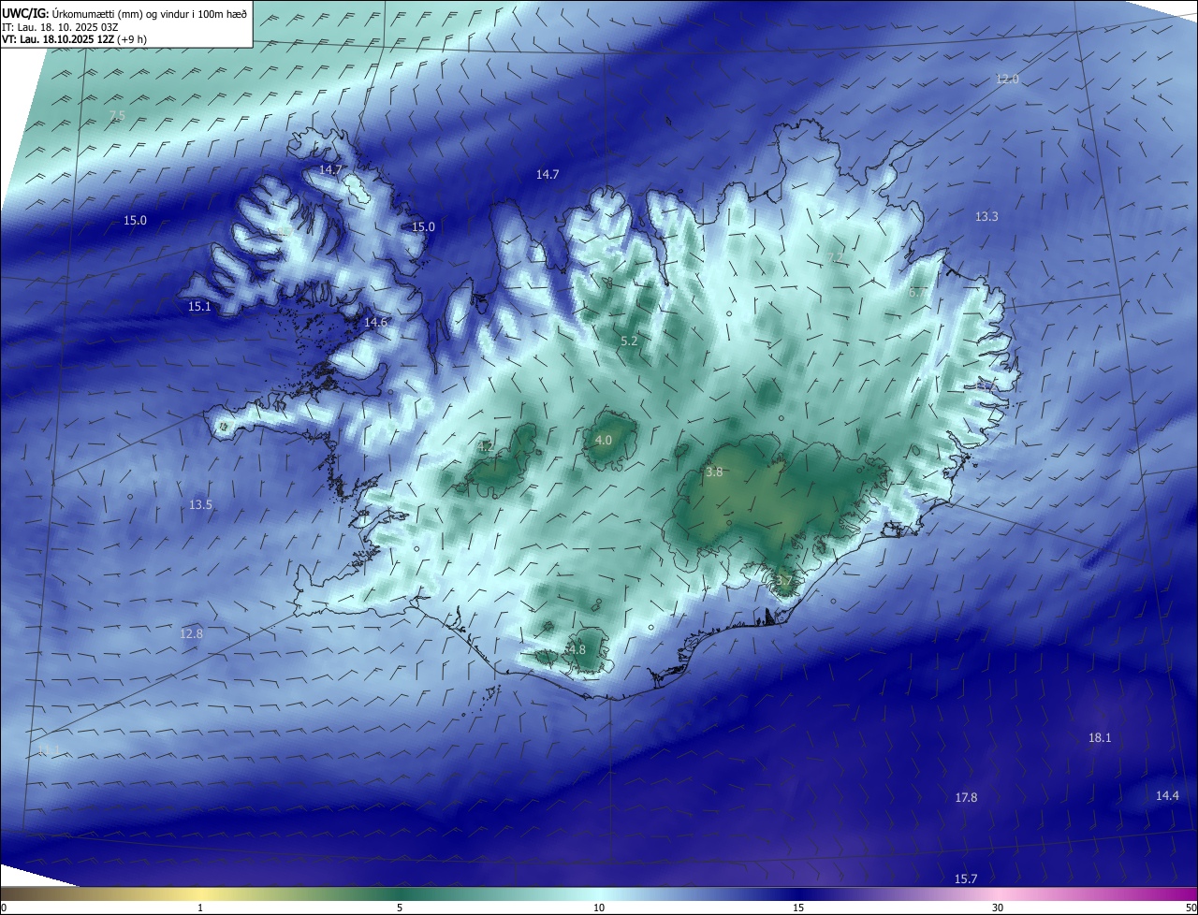Click the 3.8 value label

714,472
